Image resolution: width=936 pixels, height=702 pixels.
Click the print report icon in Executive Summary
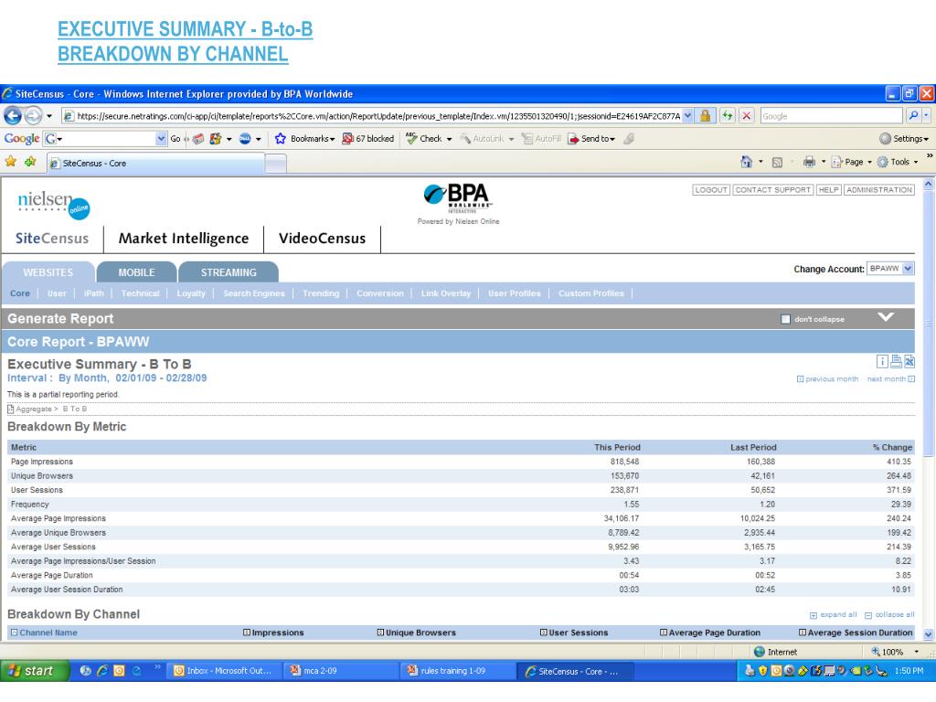click(x=896, y=361)
